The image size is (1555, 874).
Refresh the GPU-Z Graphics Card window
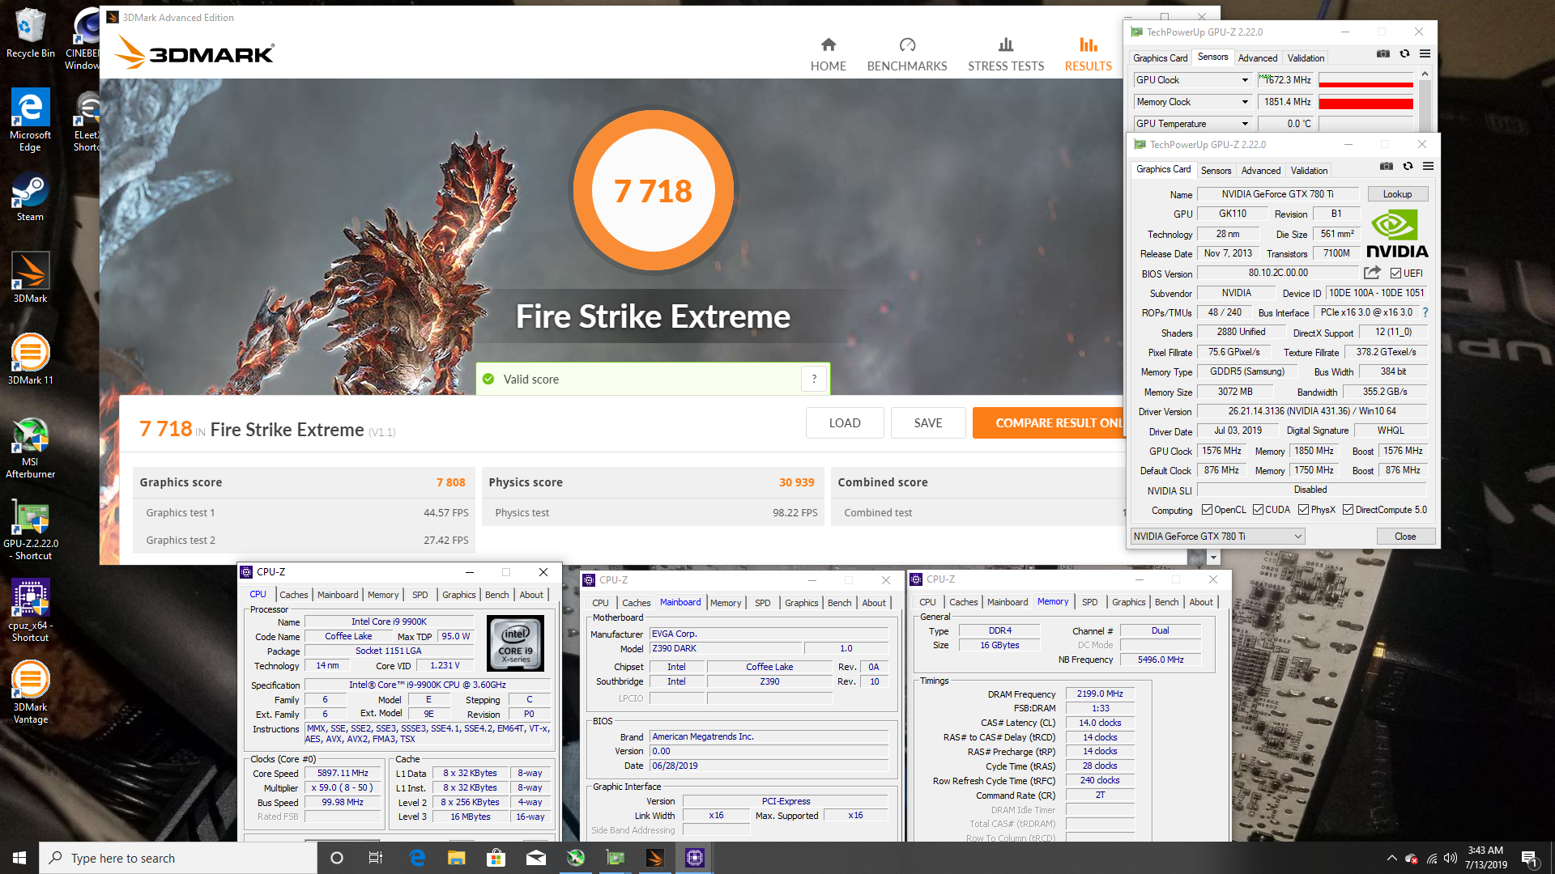pyautogui.click(x=1408, y=166)
